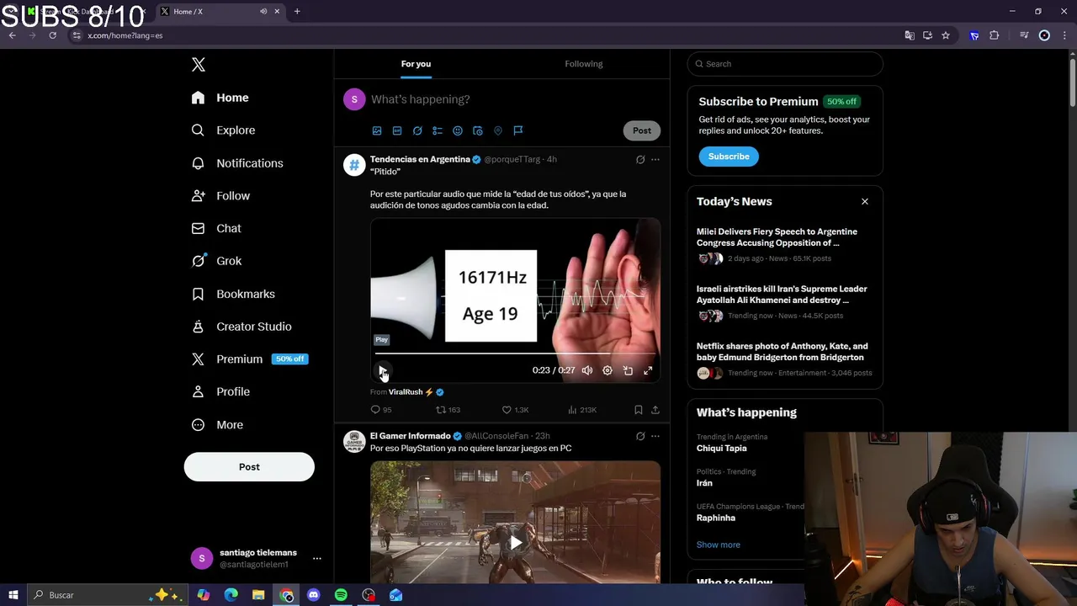This screenshot has width=1077, height=606.
Task: Expand the More menu in the sidebar
Action: coord(218,425)
